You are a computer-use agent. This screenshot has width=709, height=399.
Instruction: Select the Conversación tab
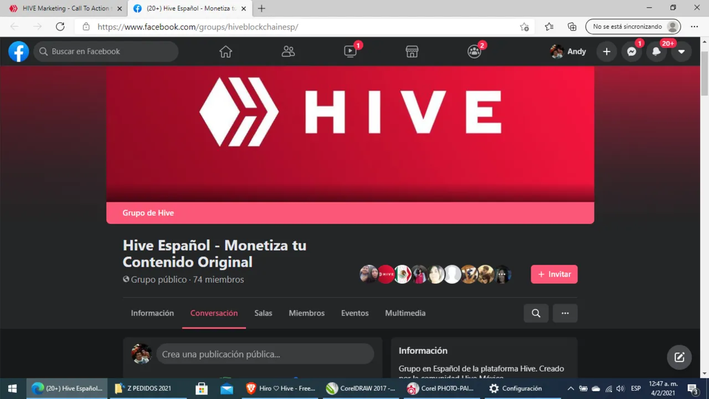tap(214, 313)
